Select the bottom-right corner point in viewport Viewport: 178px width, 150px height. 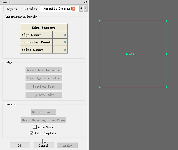(166, 87)
